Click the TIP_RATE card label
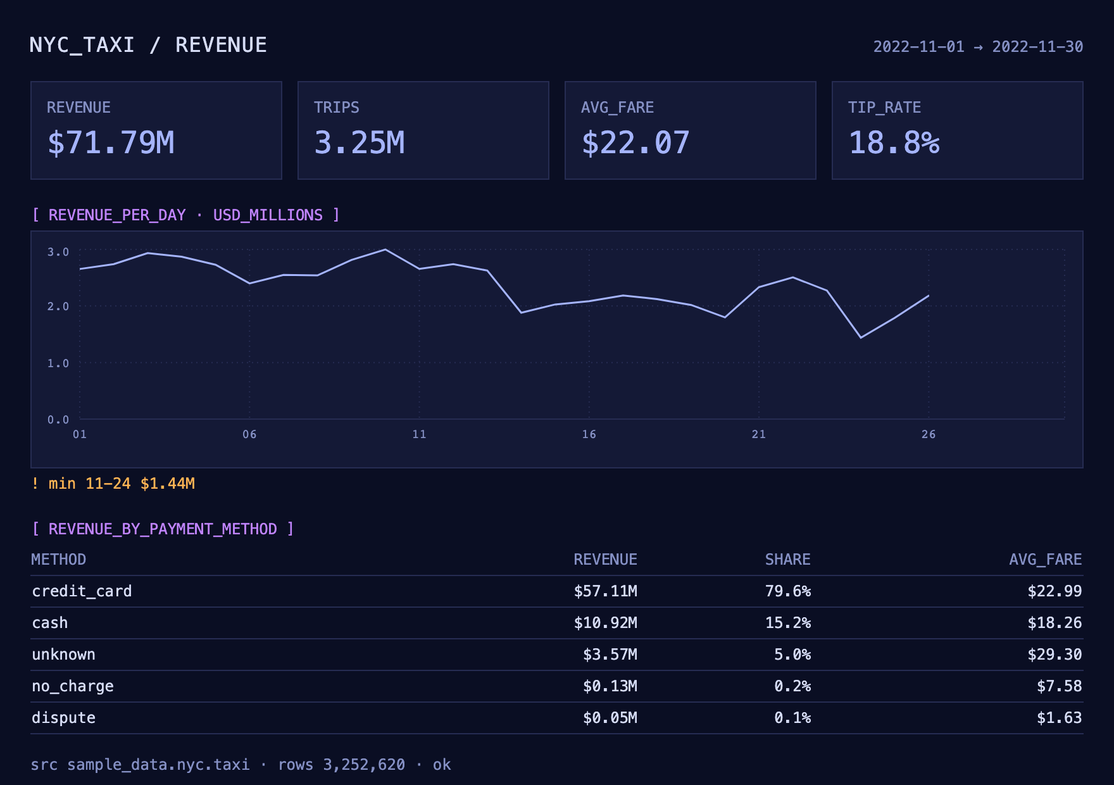The height and width of the screenshot is (785, 1114). coord(885,108)
